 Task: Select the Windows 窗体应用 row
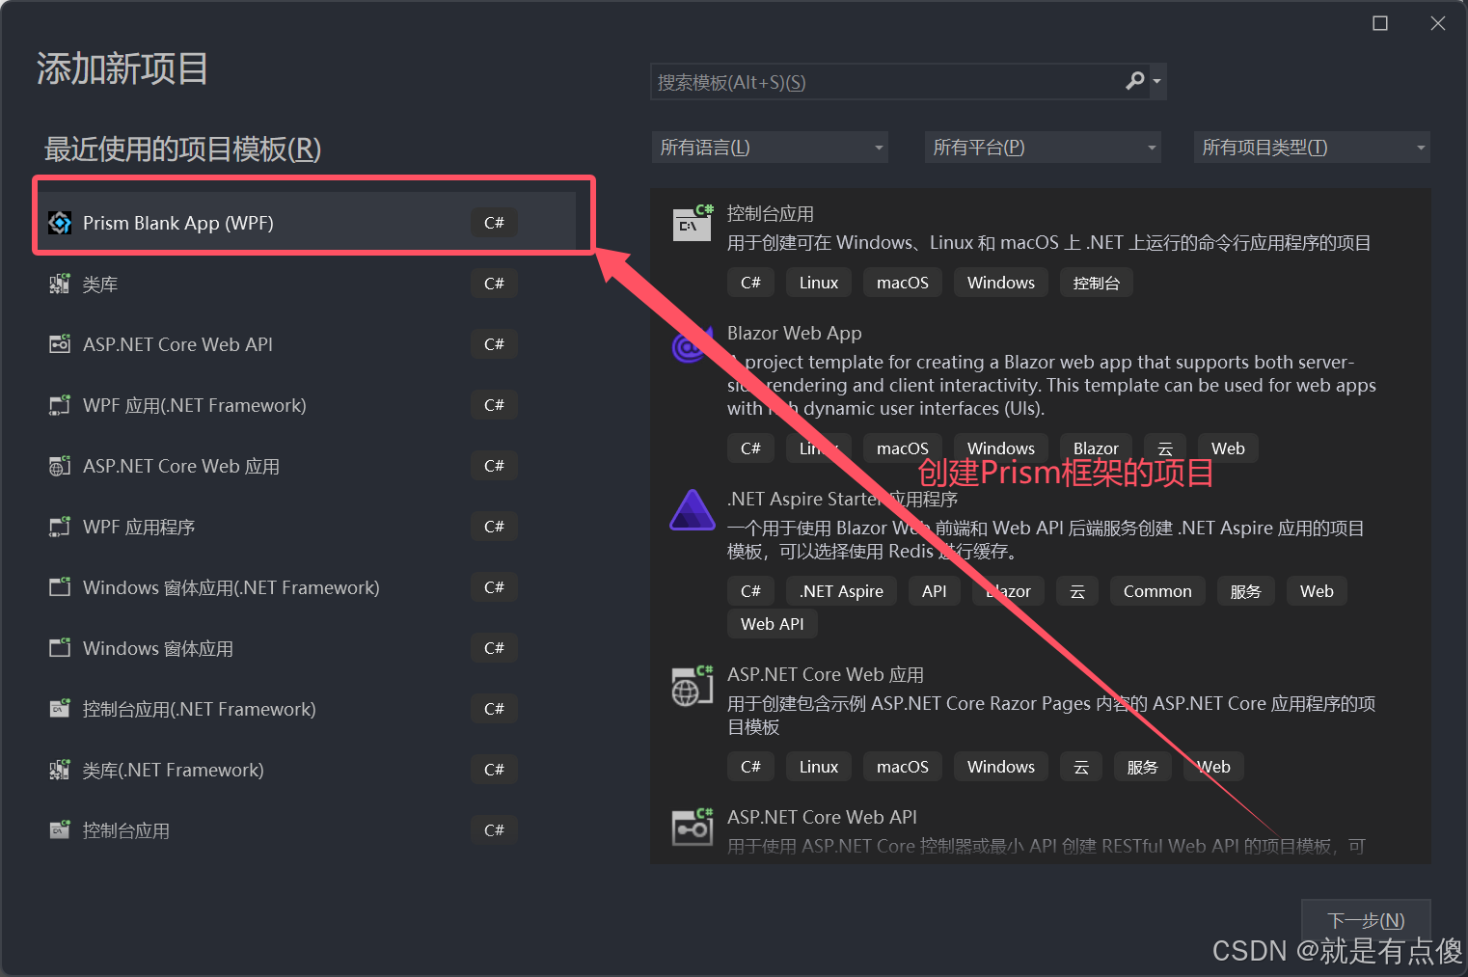pos(308,648)
